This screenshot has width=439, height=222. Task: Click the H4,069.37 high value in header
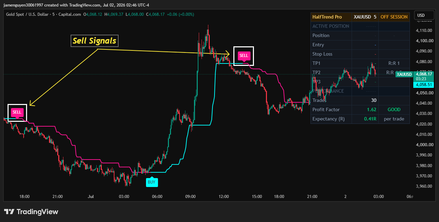[x=114, y=14]
